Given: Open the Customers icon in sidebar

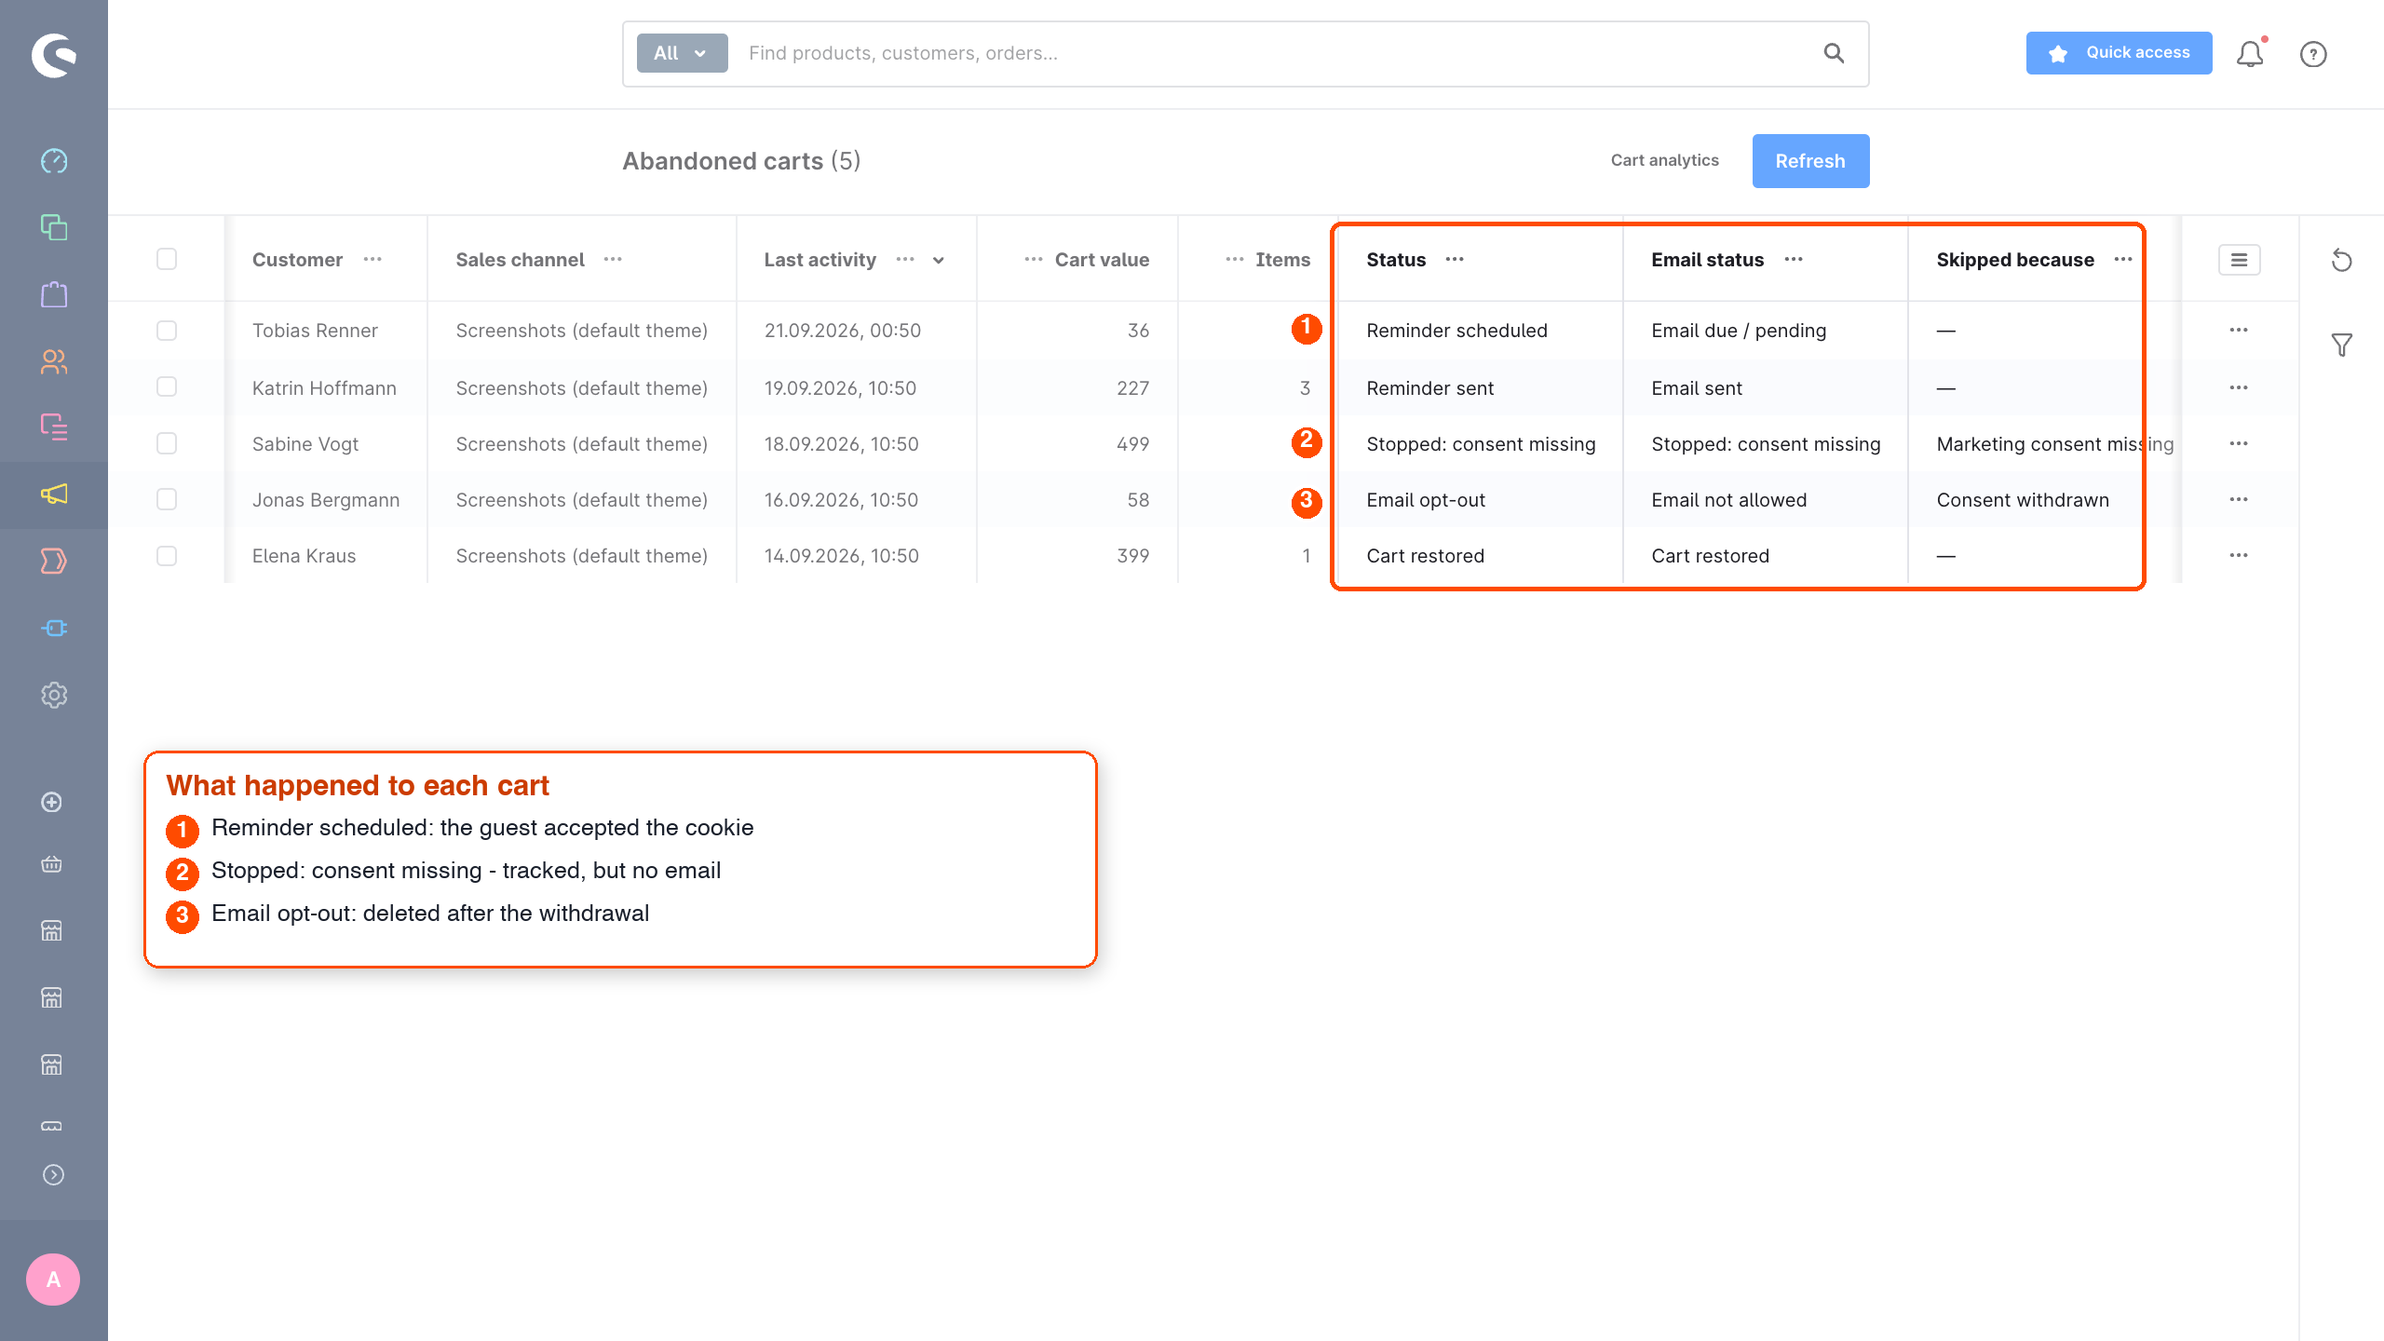Looking at the screenshot, I should pyautogui.click(x=54, y=361).
